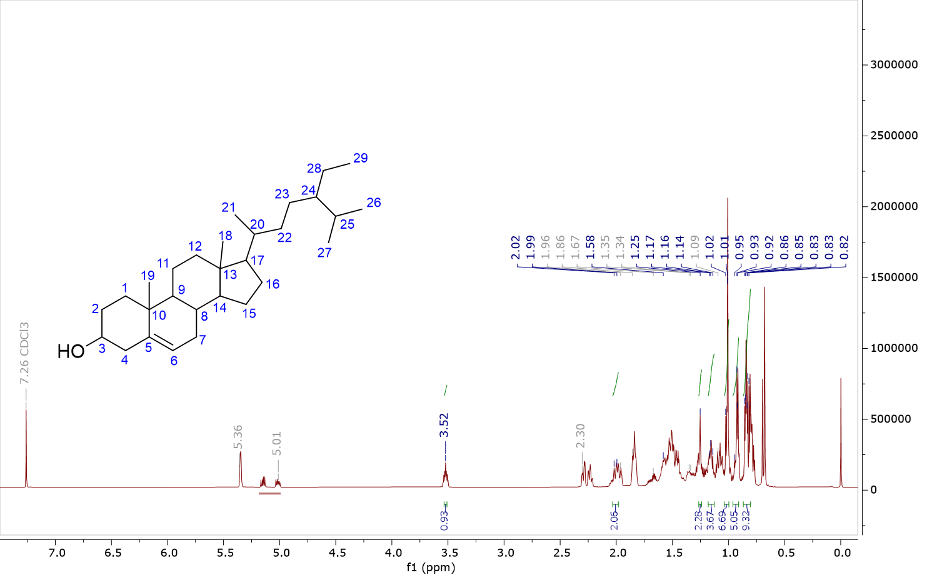Click the 3.52 peak label
The width and height of the screenshot is (927, 575).
[x=444, y=426]
